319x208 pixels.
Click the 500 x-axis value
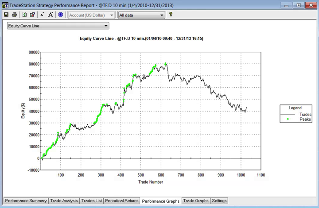140,175
